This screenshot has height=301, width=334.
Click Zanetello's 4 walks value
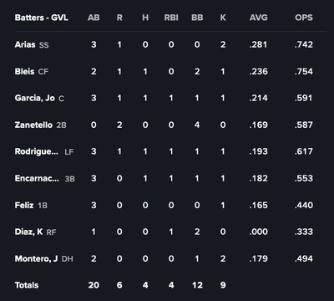pos(197,125)
